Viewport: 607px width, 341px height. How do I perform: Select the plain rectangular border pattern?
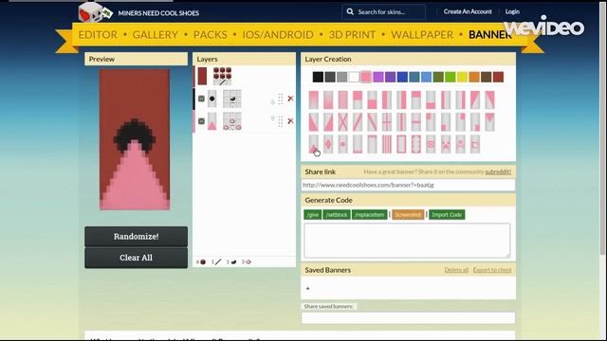point(401,144)
